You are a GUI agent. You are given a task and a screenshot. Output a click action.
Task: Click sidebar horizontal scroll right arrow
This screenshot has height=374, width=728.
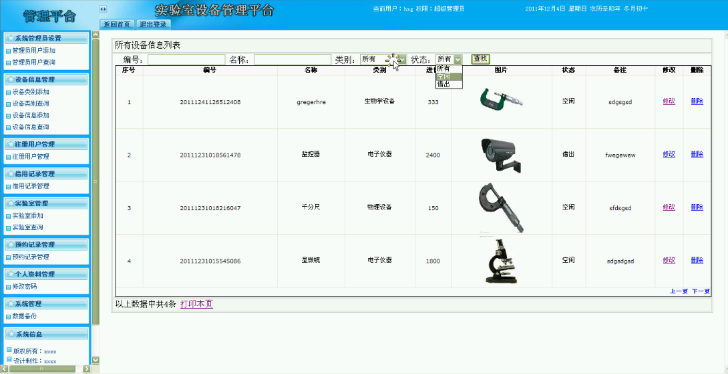click(x=86, y=369)
